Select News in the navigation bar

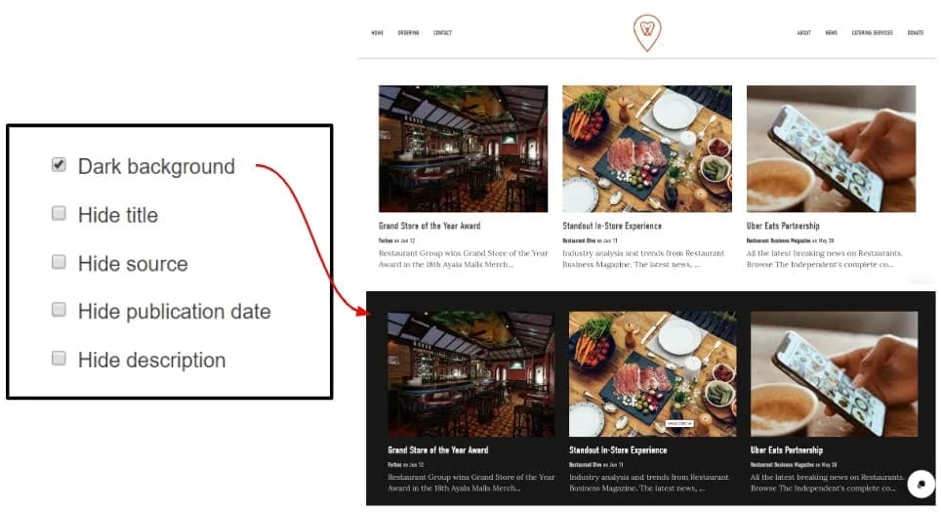831,33
